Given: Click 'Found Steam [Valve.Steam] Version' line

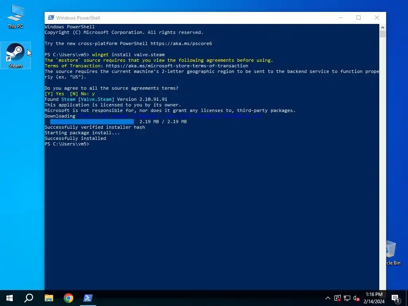Looking at the screenshot, I should [106, 99].
